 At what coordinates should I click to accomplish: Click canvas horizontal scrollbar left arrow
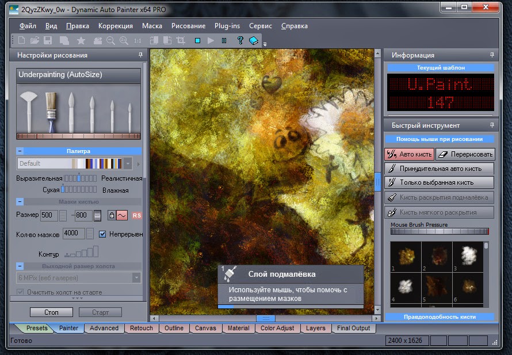(x=154, y=318)
